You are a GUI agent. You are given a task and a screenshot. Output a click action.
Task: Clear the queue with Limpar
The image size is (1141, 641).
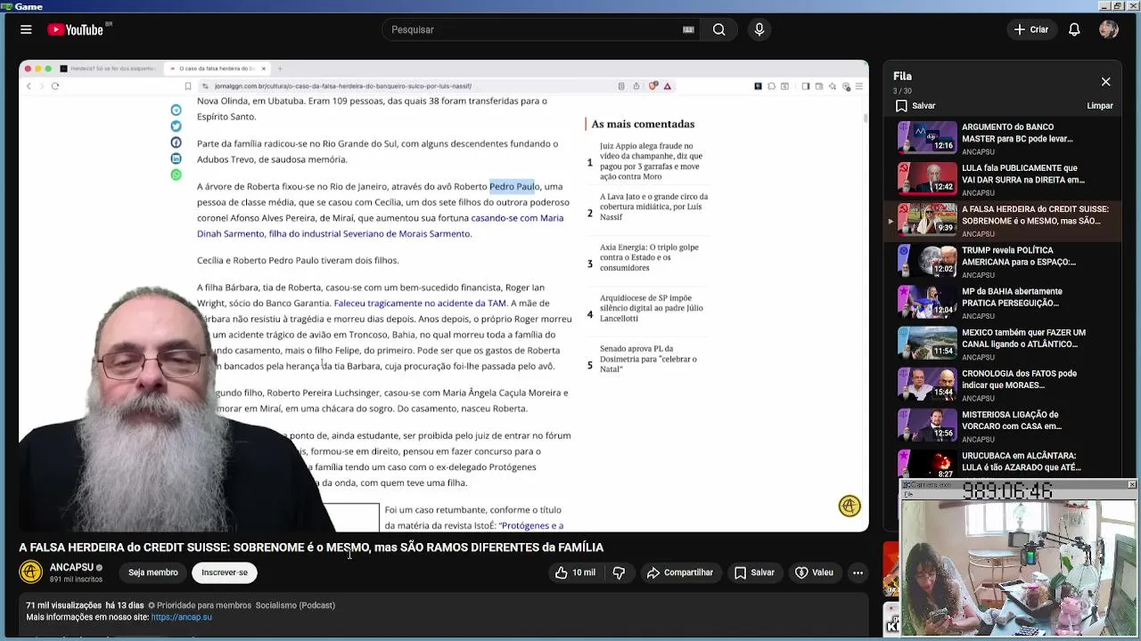(1100, 106)
